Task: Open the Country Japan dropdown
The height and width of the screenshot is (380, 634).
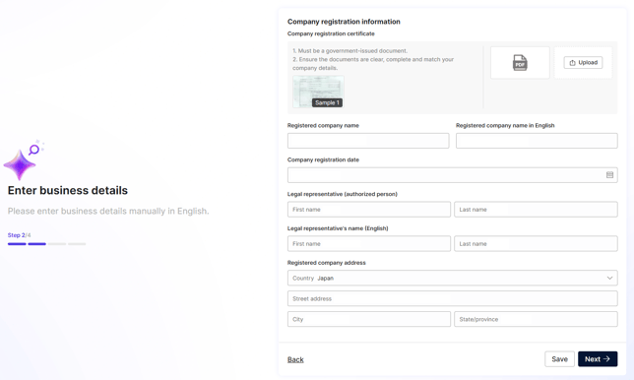Action: 453,279
